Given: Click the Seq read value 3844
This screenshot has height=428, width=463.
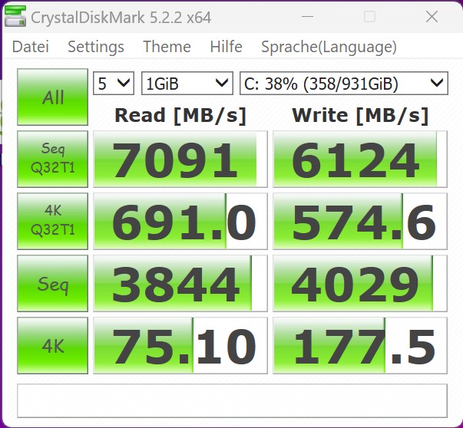Looking at the screenshot, I should [x=180, y=284].
